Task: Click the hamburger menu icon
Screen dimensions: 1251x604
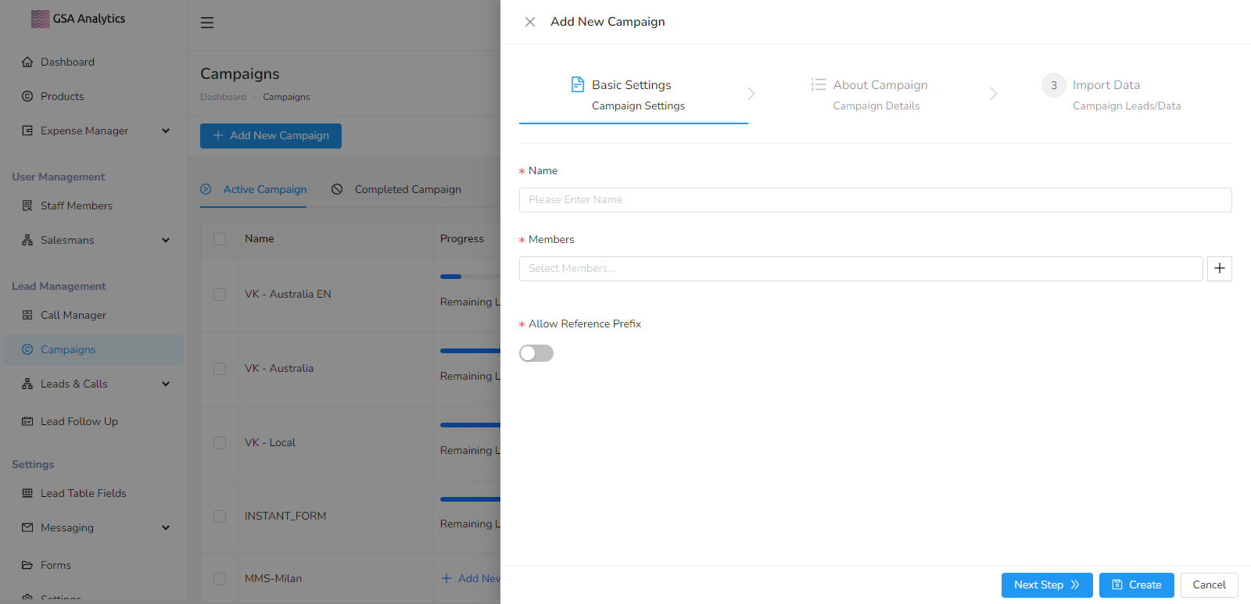Action: [x=207, y=23]
